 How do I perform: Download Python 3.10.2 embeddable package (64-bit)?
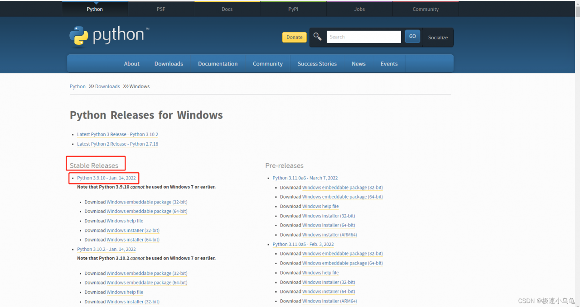click(147, 283)
